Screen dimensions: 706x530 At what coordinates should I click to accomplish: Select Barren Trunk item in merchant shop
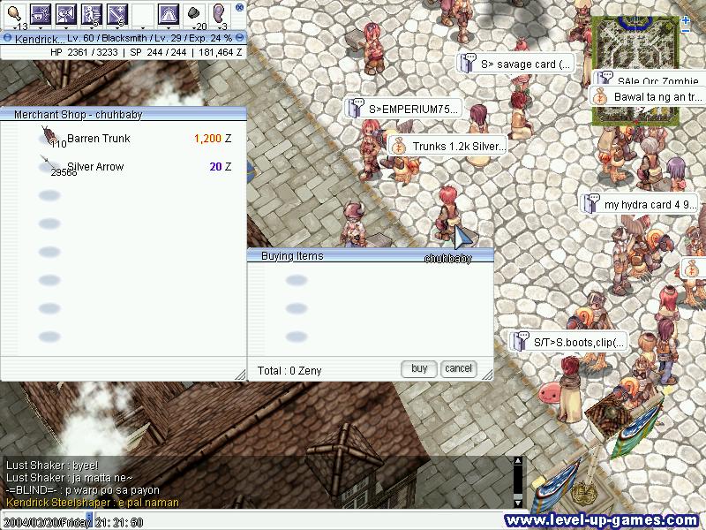point(98,139)
